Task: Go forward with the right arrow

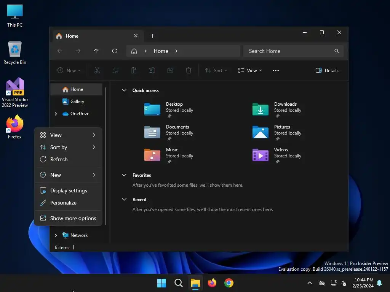Action: tap(78, 51)
